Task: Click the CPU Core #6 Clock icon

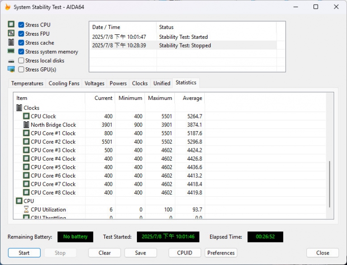Action: coord(26,175)
